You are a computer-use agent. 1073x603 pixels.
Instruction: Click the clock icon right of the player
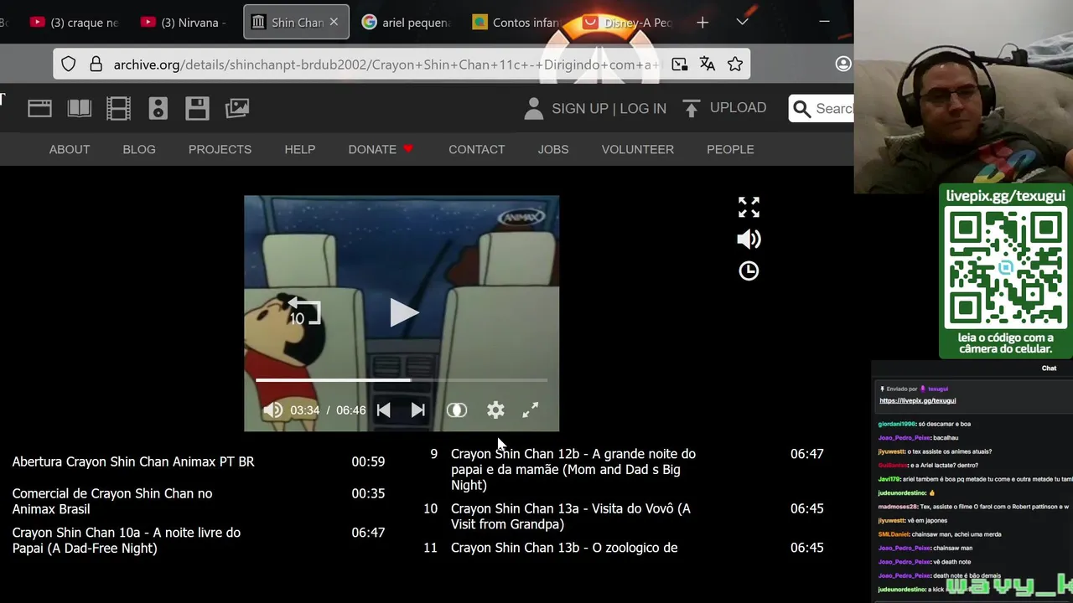pos(749,271)
